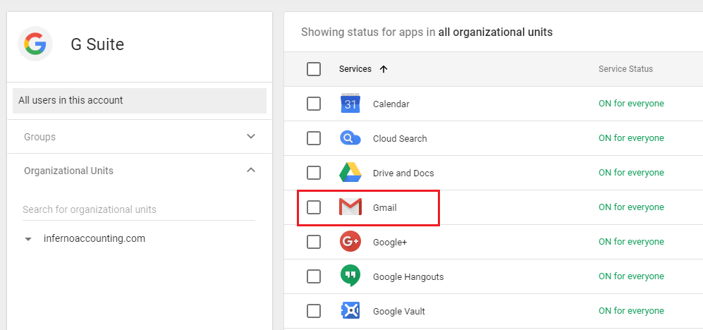Click Drive and Docs' ON for everyone status
Image resolution: width=703 pixels, height=330 pixels.
tap(631, 173)
